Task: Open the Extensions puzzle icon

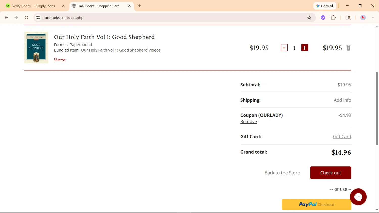Action: tap(333, 18)
